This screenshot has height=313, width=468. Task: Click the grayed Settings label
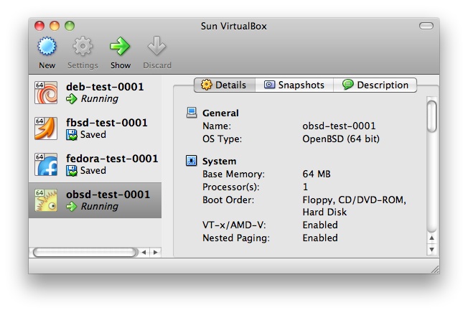click(x=83, y=65)
